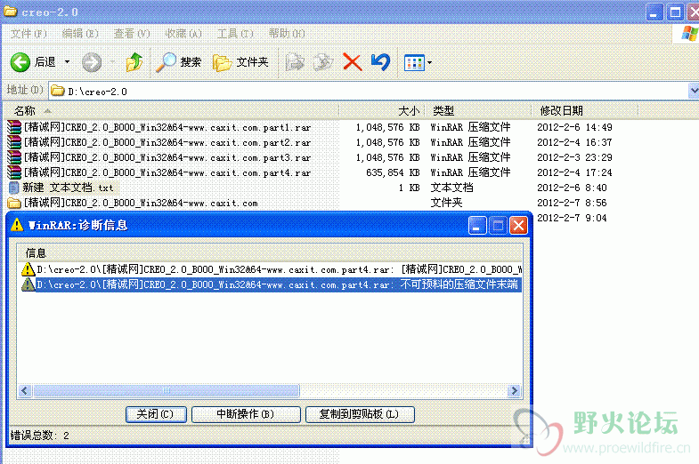Open the 查看(V) menu
The width and height of the screenshot is (699, 464).
[x=132, y=34]
